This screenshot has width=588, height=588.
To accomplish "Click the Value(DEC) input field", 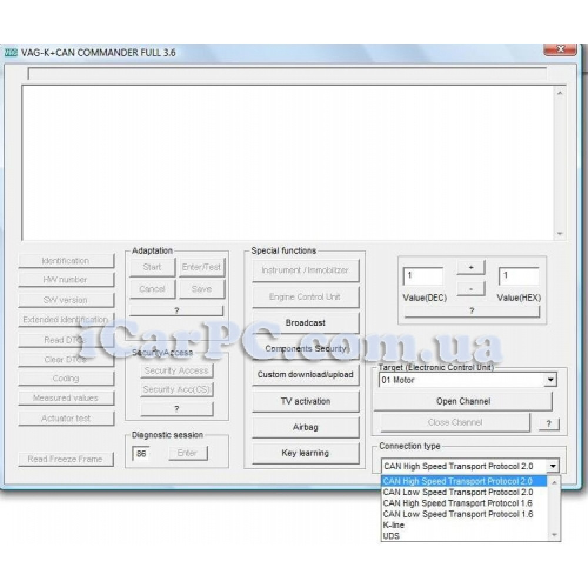I will pyautogui.click(x=423, y=276).
